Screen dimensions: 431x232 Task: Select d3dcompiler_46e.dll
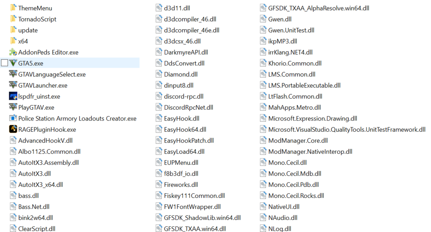[x=192, y=30]
